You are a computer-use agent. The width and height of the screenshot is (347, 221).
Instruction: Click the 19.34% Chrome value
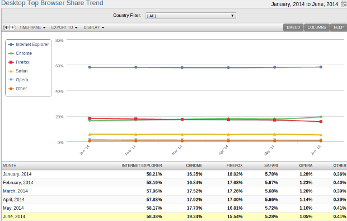click(x=195, y=217)
